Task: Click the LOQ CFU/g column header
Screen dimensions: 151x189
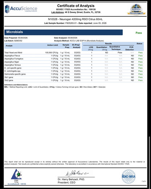Action: pos(91,48)
